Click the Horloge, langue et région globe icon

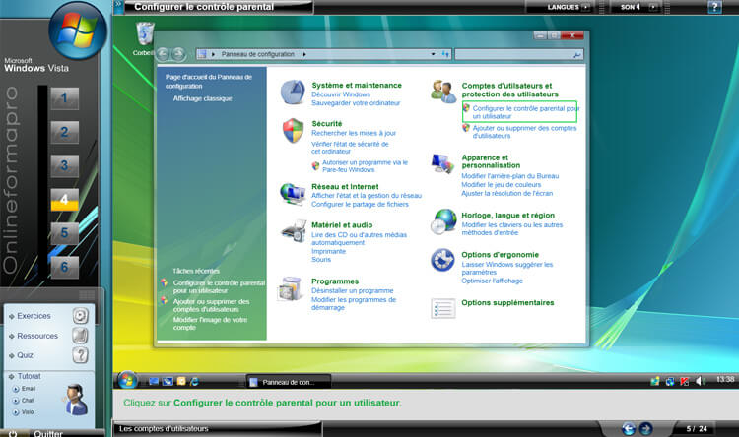(x=443, y=221)
